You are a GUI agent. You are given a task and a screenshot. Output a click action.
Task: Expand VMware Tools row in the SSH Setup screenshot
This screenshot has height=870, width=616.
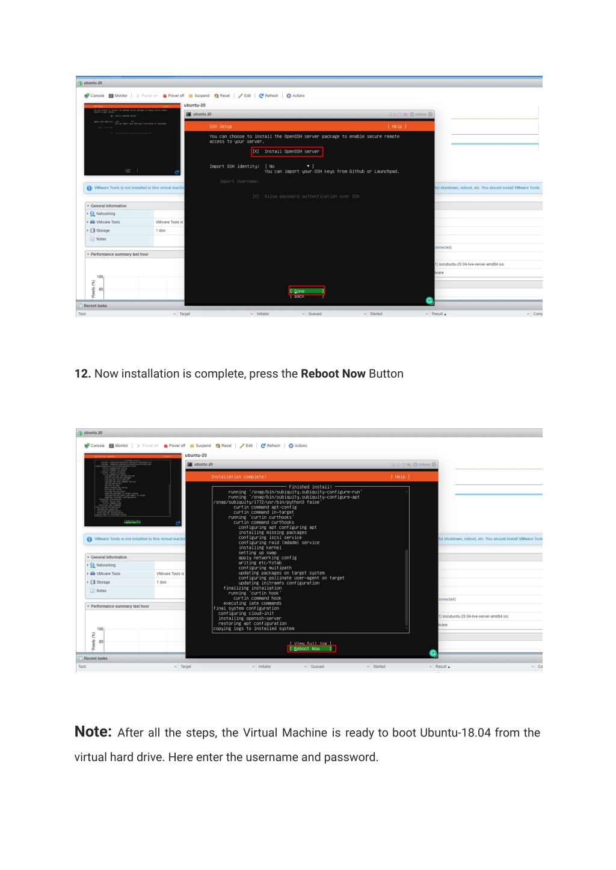[x=88, y=222]
